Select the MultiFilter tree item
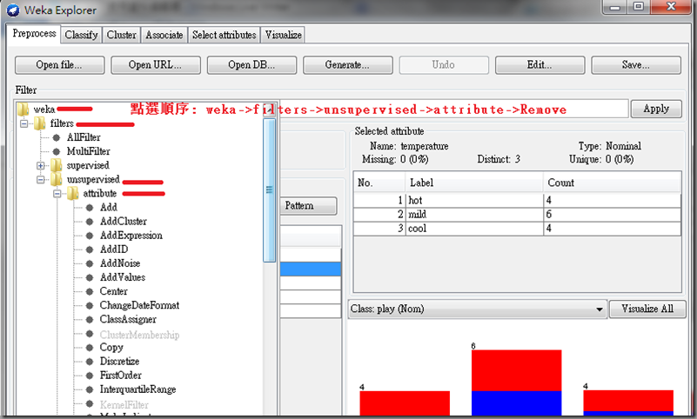697x419 pixels. [x=89, y=151]
